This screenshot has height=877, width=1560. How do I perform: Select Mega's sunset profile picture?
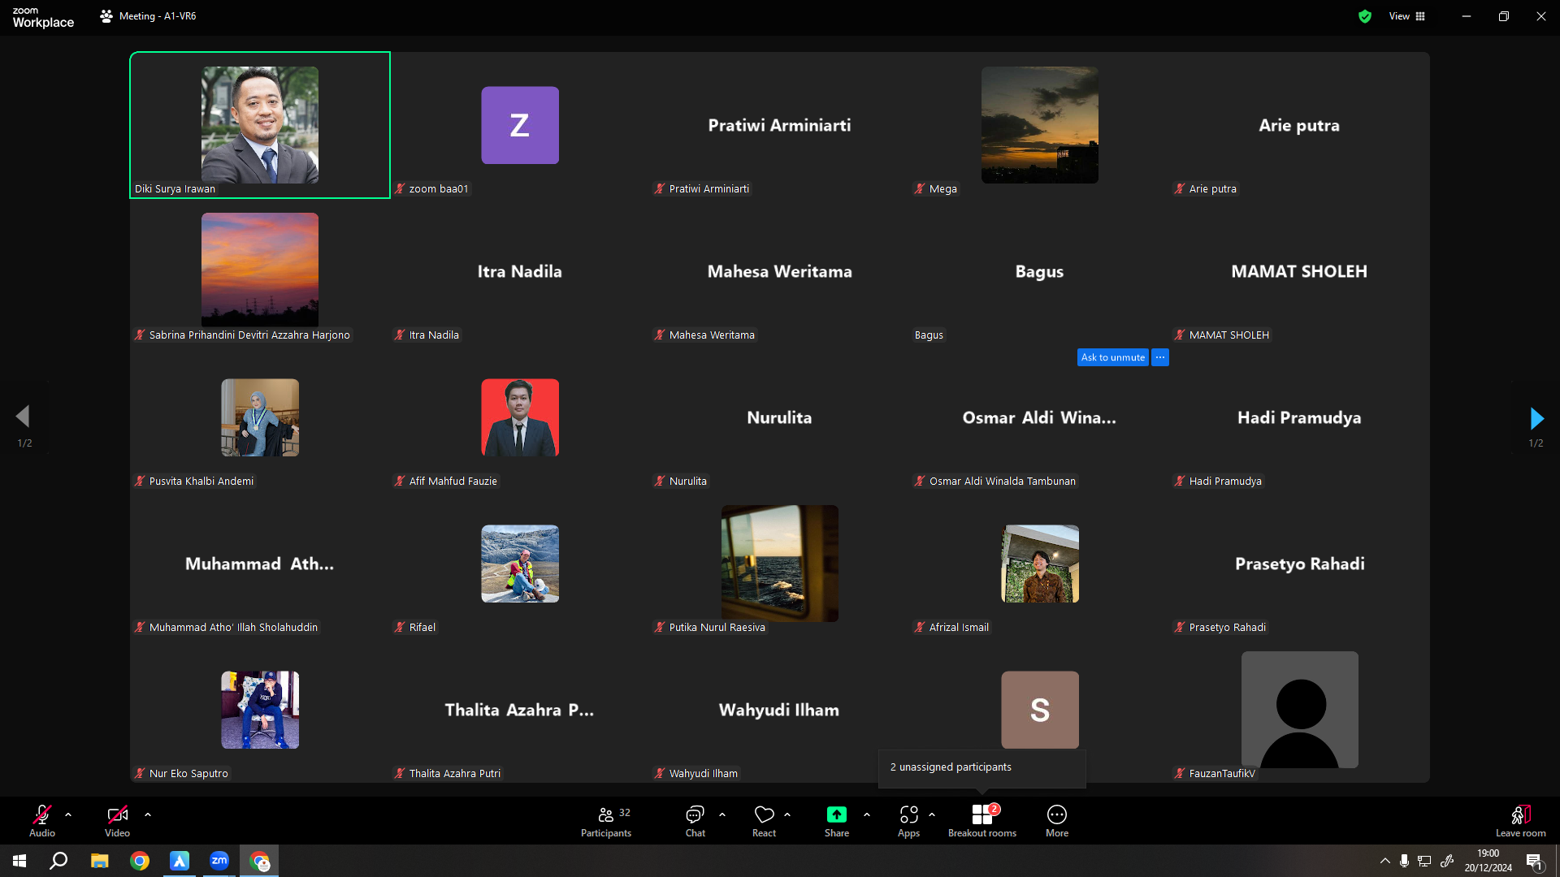(x=1040, y=125)
